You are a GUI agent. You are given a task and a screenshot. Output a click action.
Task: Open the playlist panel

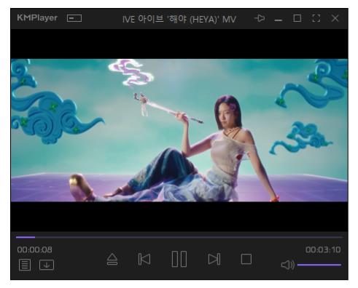pos(25,265)
